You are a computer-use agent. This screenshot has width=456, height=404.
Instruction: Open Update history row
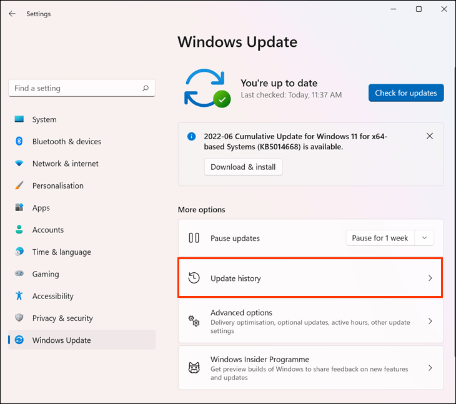310,278
